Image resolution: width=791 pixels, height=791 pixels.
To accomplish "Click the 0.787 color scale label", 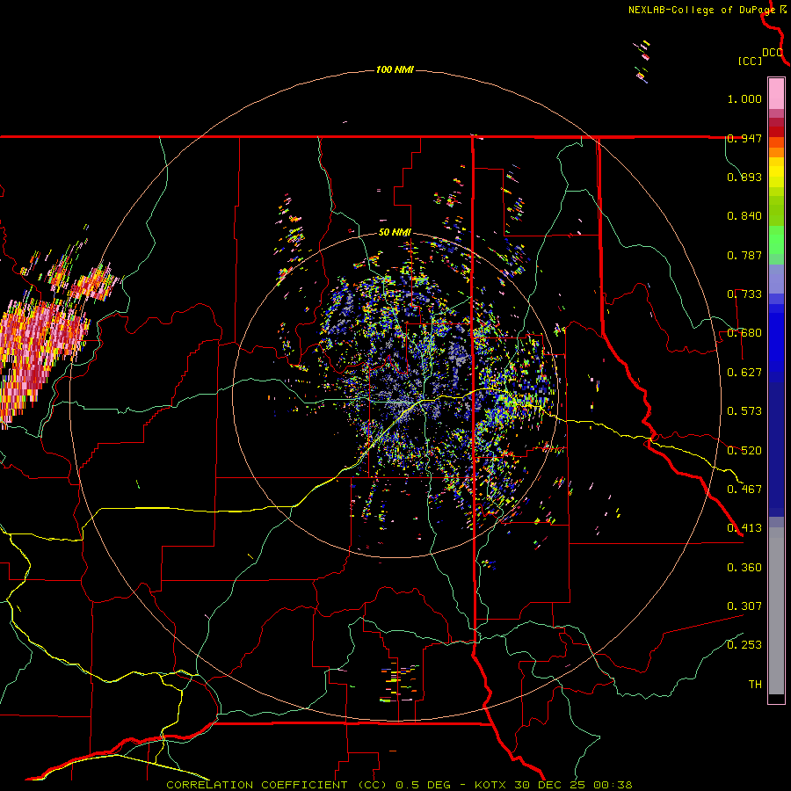I will (744, 255).
